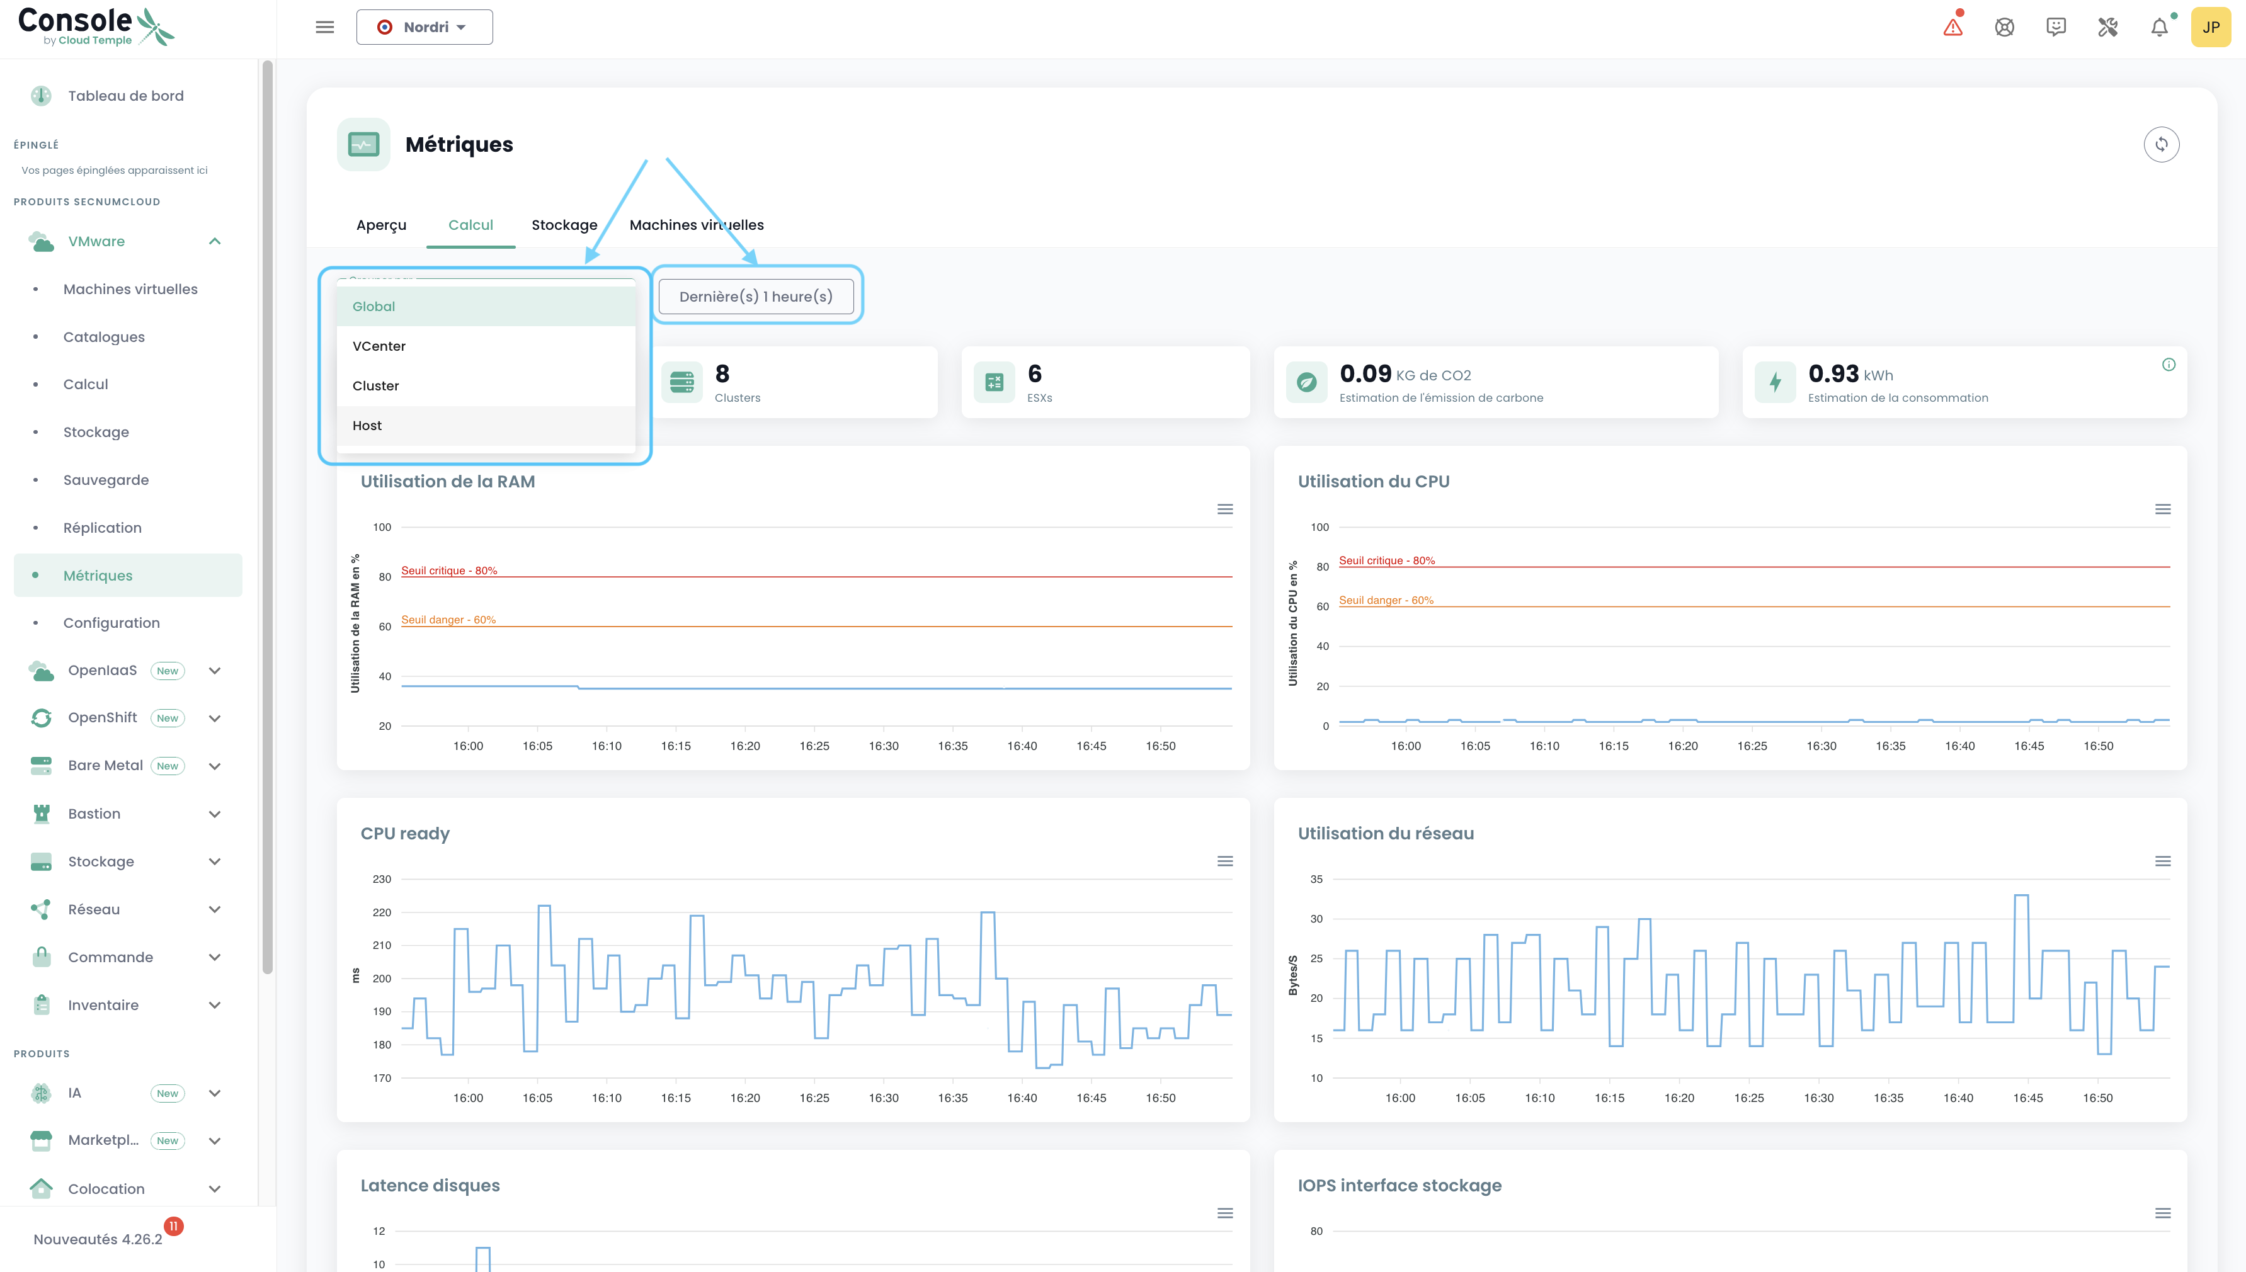2246x1272 pixels.
Task: Open the tools wrench icon
Action: pos(2107,27)
